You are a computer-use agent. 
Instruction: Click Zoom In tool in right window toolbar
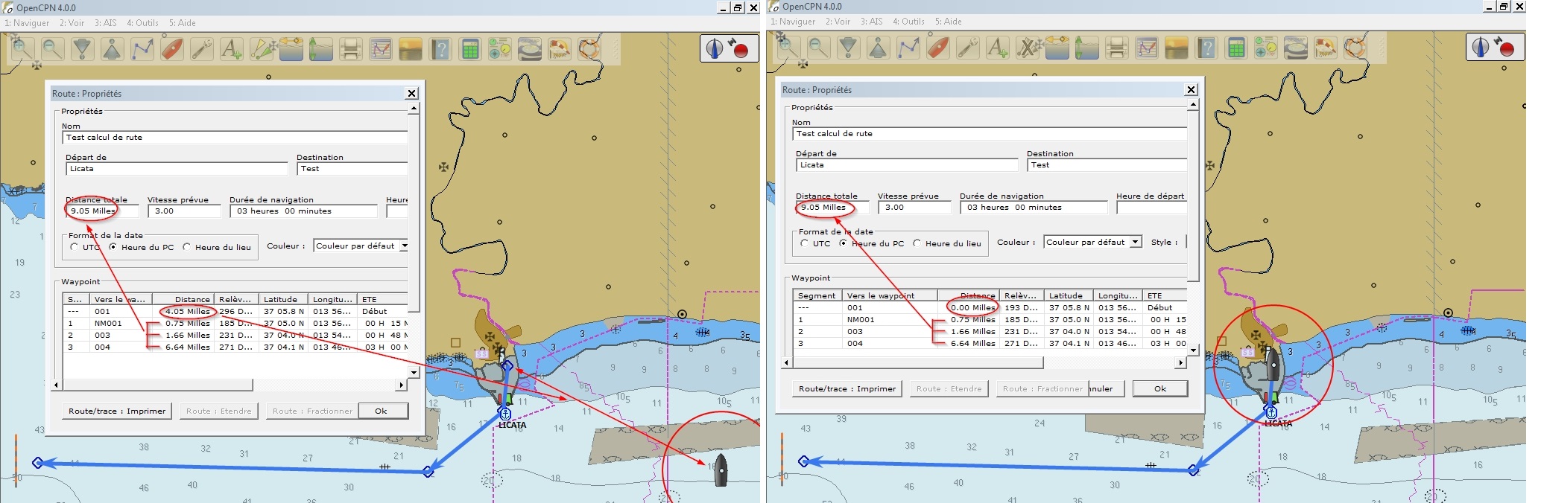pyautogui.click(x=788, y=49)
